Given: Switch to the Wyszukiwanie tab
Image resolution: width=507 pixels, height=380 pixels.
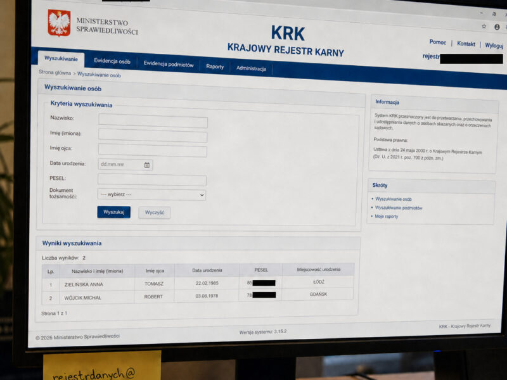Looking at the screenshot, I should pos(61,59).
